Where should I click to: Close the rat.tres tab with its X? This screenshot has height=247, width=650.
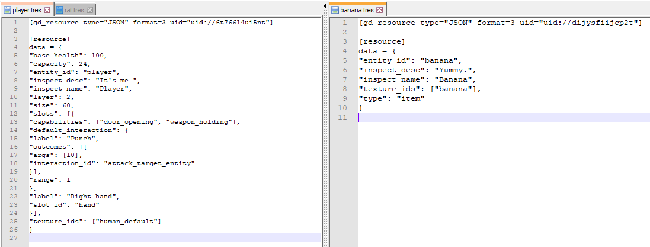point(90,9)
